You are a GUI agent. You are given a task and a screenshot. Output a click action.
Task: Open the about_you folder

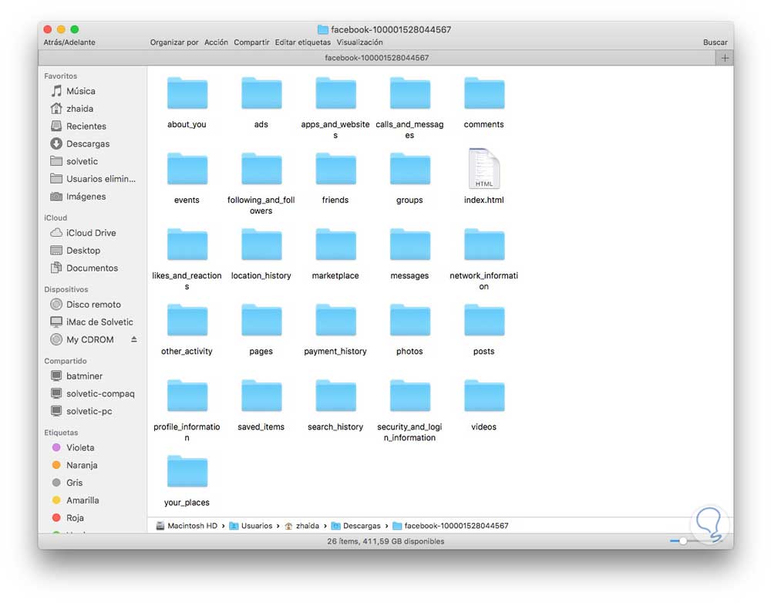(x=187, y=93)
